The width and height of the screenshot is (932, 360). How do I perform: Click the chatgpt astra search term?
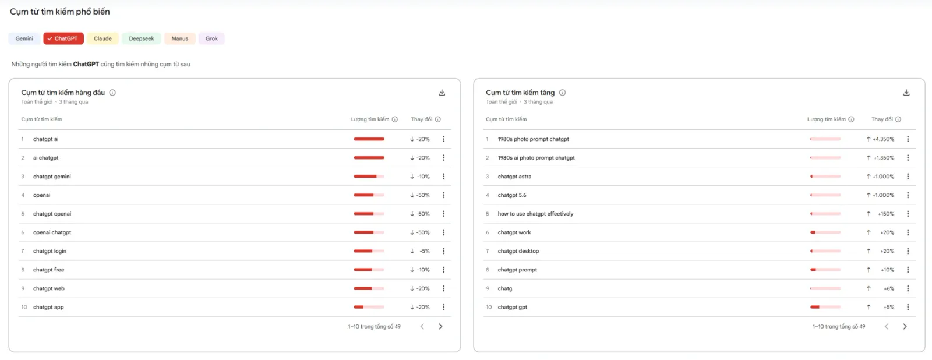tap(514, 177)
